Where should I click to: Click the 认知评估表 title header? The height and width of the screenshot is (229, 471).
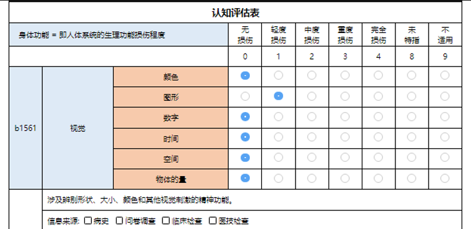coord(235,13)
